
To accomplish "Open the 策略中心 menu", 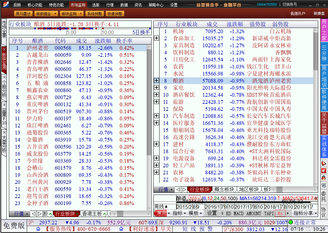I will point(156,5).
